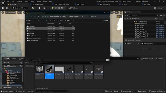Click the Delete trash icon in Explorer
The height and width of the screenshot is (93, 166).
coord(54,21)
